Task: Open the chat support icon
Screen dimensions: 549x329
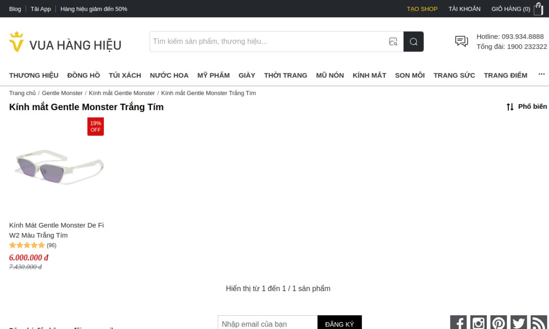Action: (462, 41)
